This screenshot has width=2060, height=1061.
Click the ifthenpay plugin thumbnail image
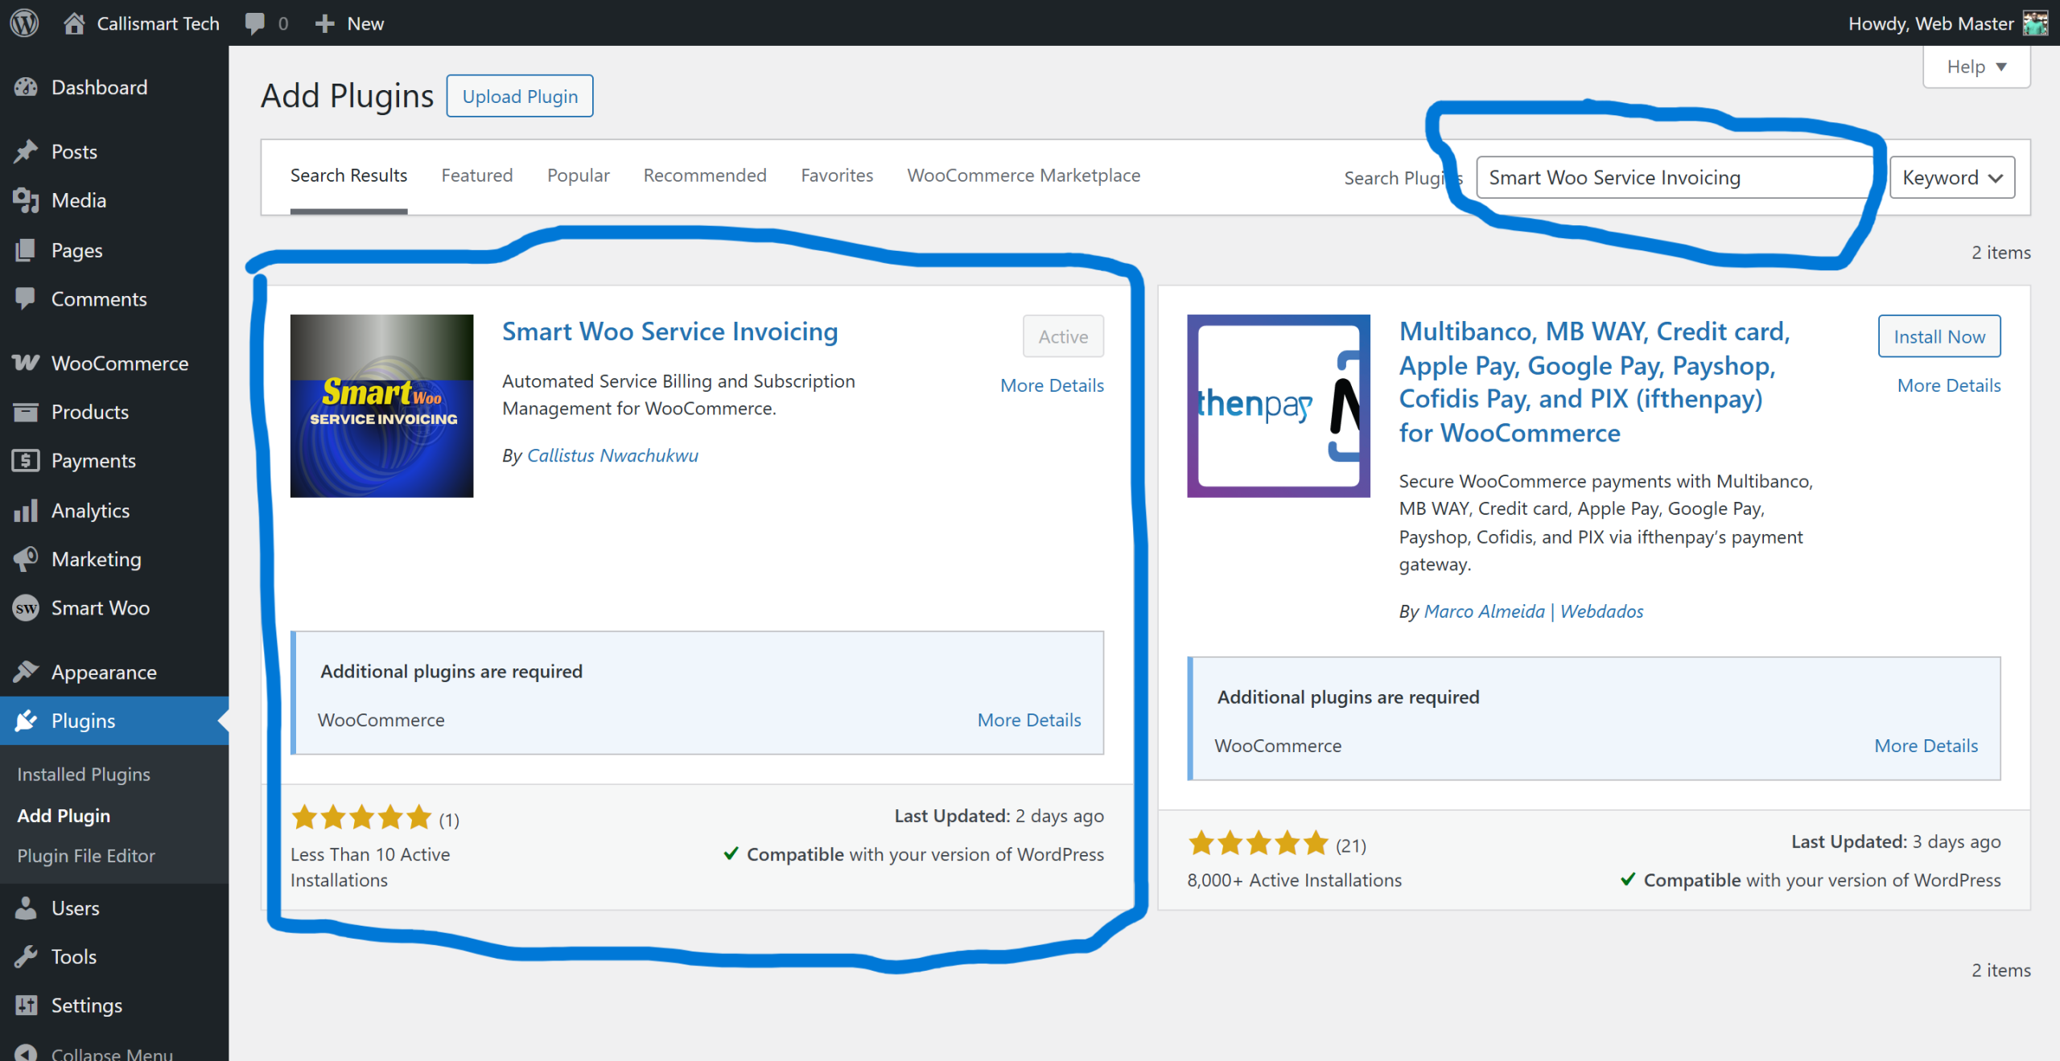pyautogui.click(x=1279, y=405)
